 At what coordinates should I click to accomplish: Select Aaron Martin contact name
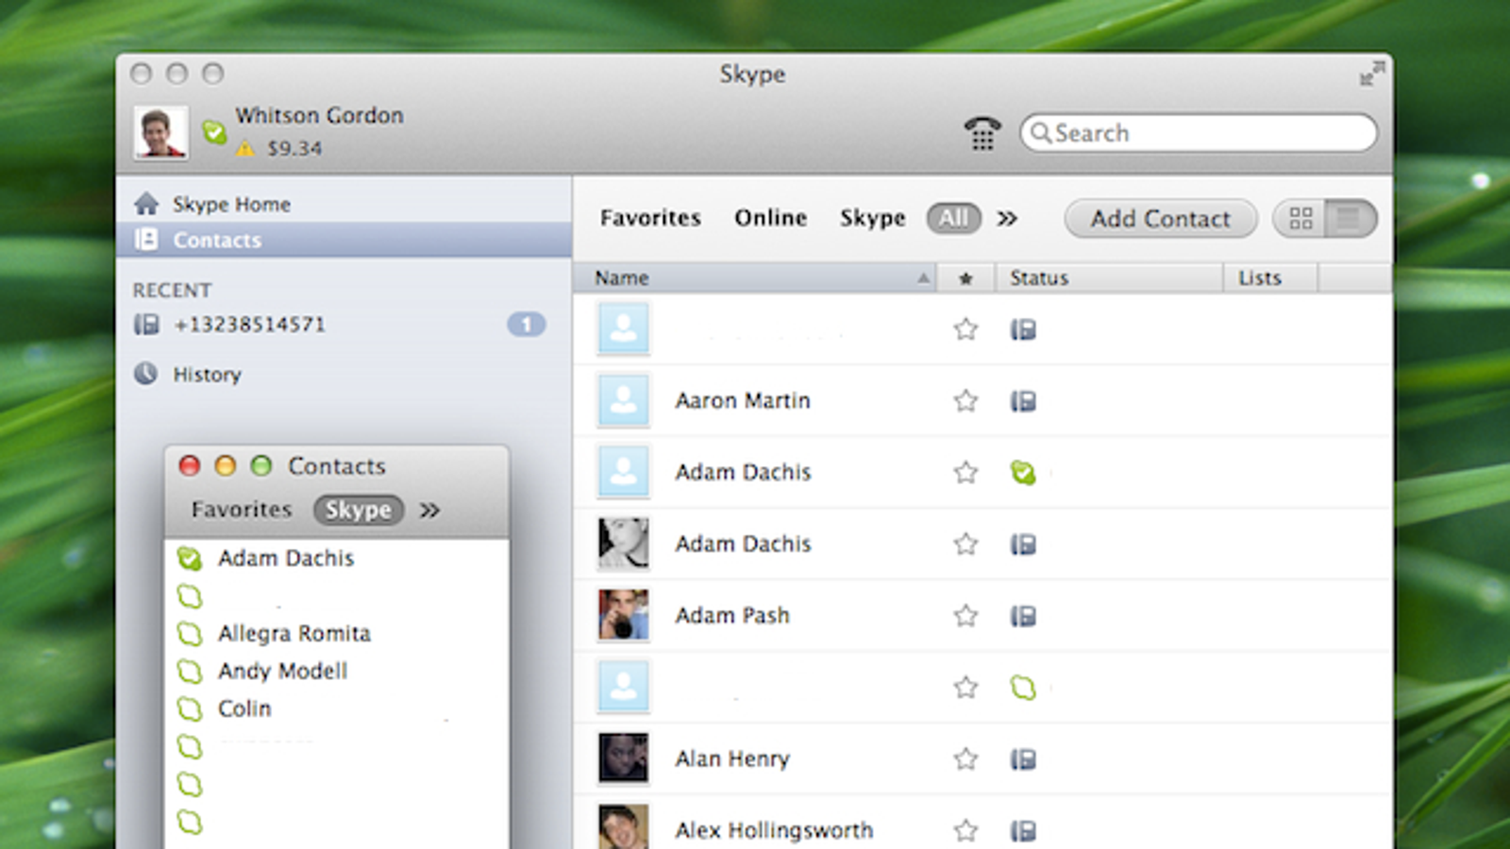coord(743,401)
